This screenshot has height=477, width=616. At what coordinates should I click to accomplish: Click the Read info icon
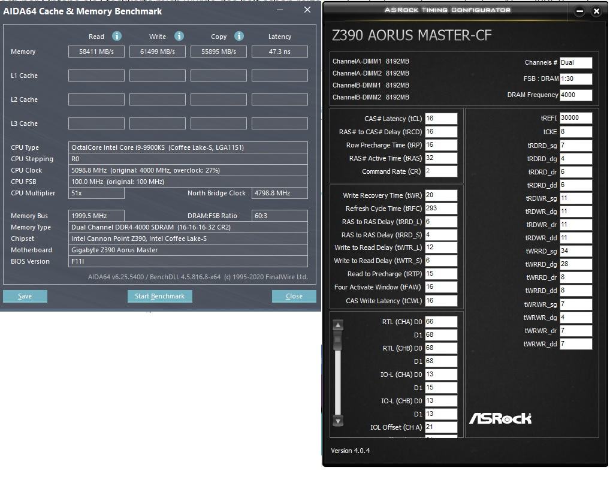[117, 36]
